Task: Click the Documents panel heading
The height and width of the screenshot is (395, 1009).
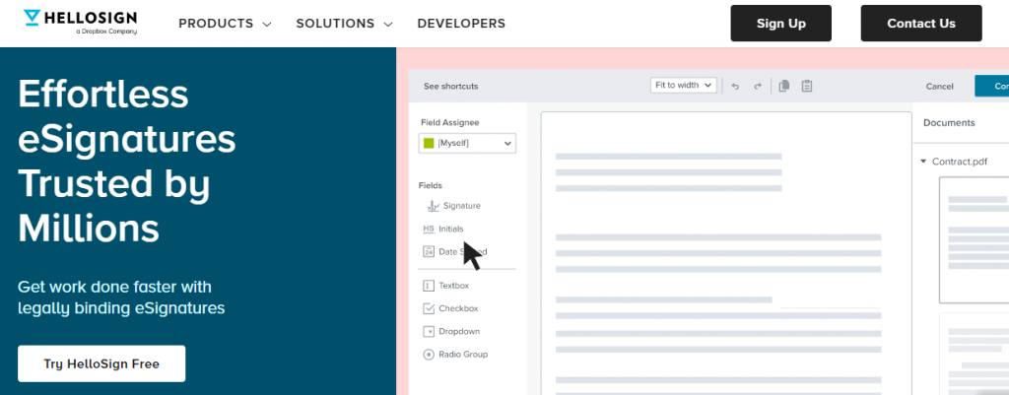Action: 949,123
